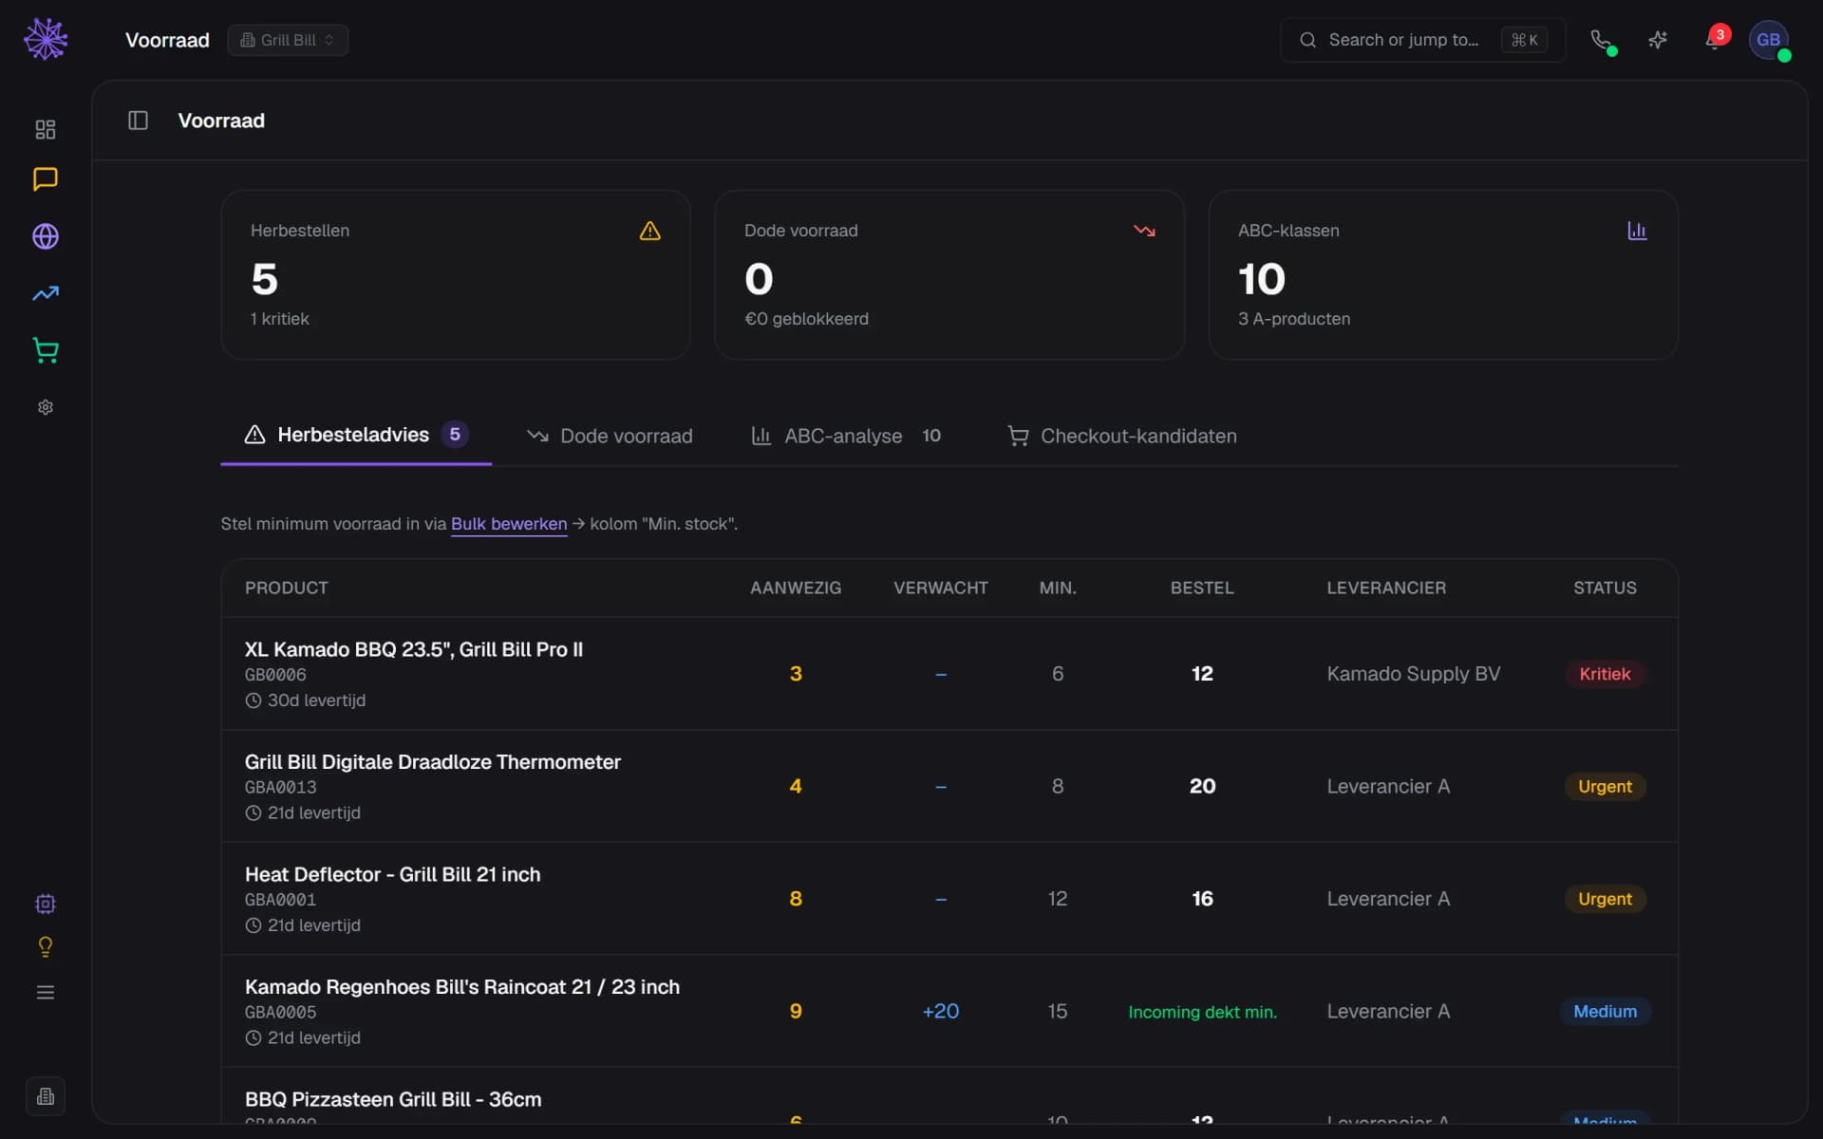Click the +20 expected value
This screenshot has width=1823, height=1139.
tap(941, 1011)
